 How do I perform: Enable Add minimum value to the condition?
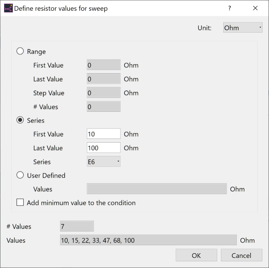click(x=20, y=203)
